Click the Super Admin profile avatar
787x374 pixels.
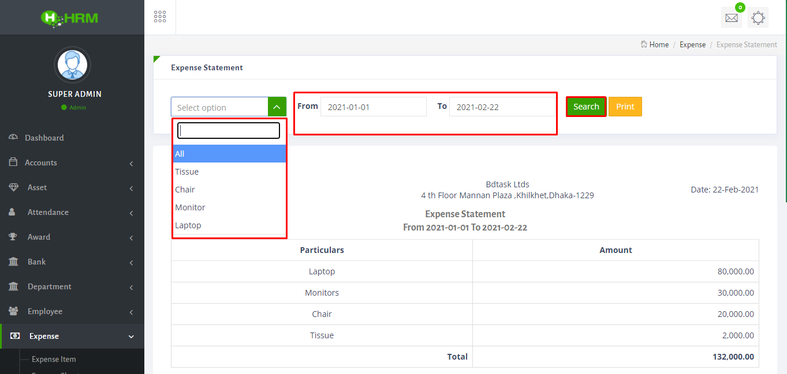72,65
